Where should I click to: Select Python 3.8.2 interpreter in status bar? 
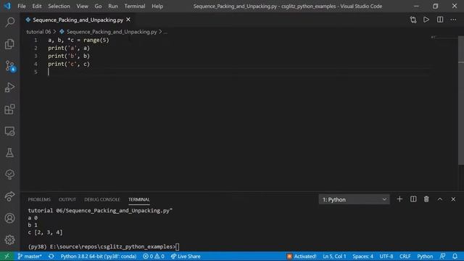(x=99, y=256)
